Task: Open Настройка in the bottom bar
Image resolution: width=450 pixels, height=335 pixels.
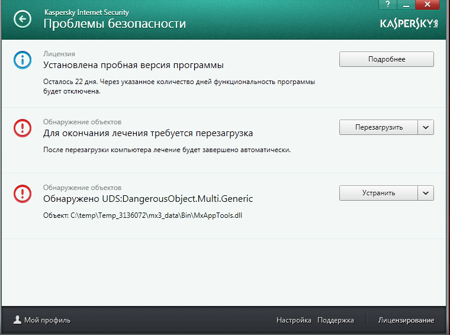Action: (x=294, y=320)
